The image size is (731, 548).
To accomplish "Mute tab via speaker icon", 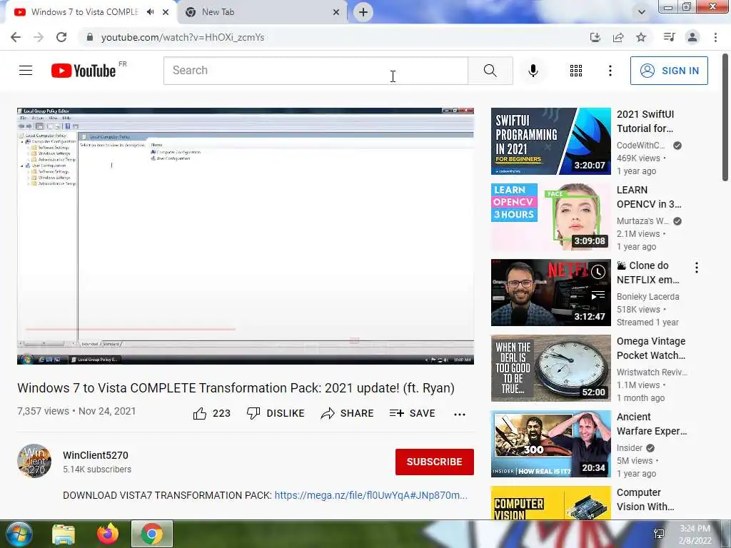I will point(150,12).
